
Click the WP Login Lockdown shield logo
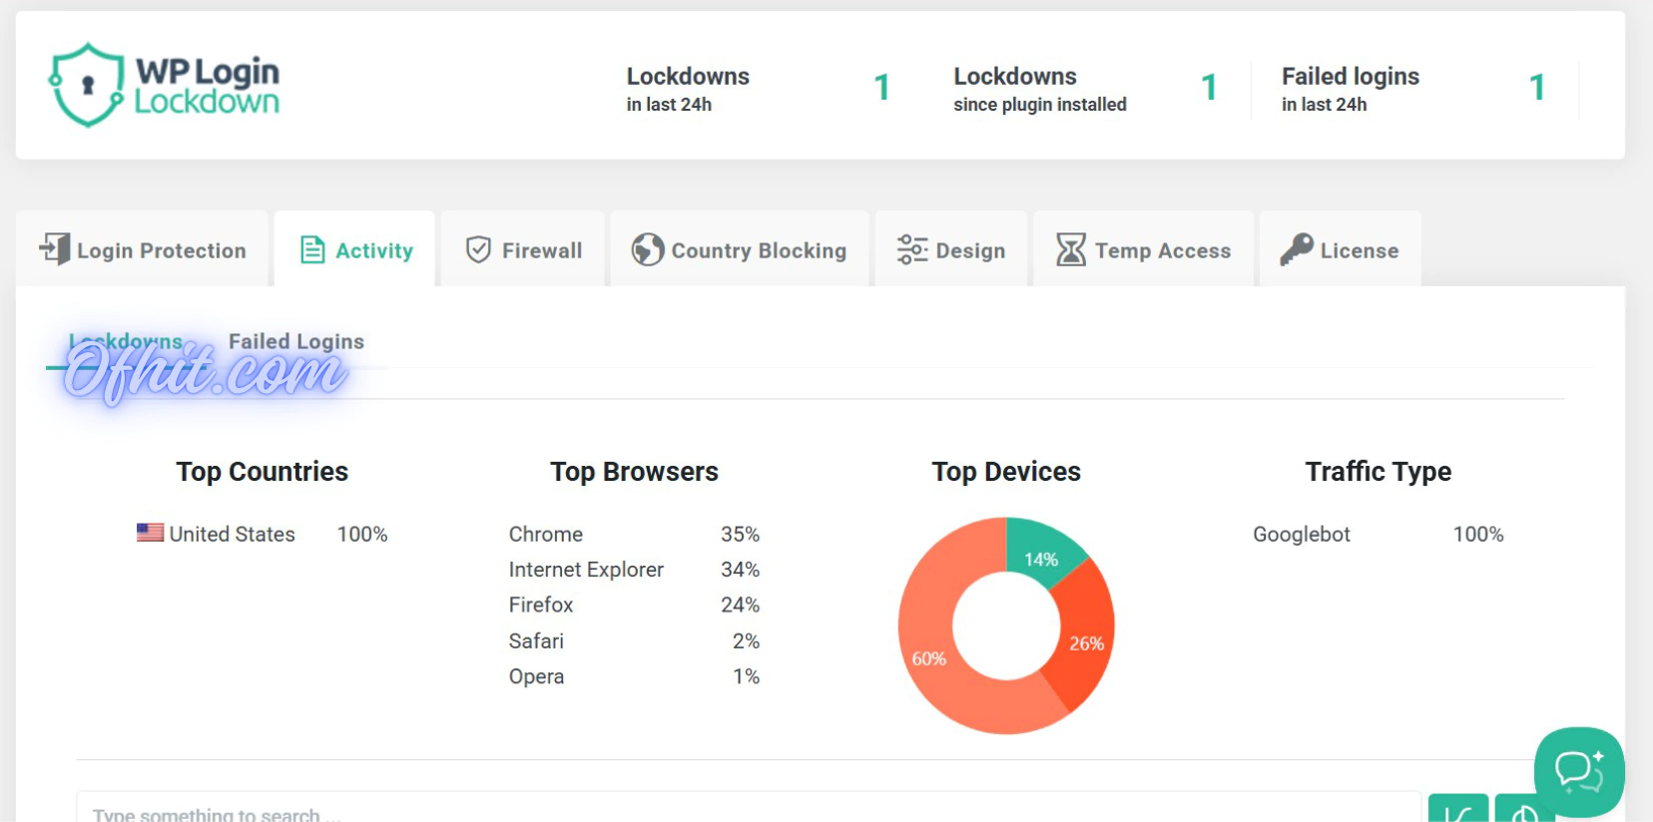coord(87,85)
